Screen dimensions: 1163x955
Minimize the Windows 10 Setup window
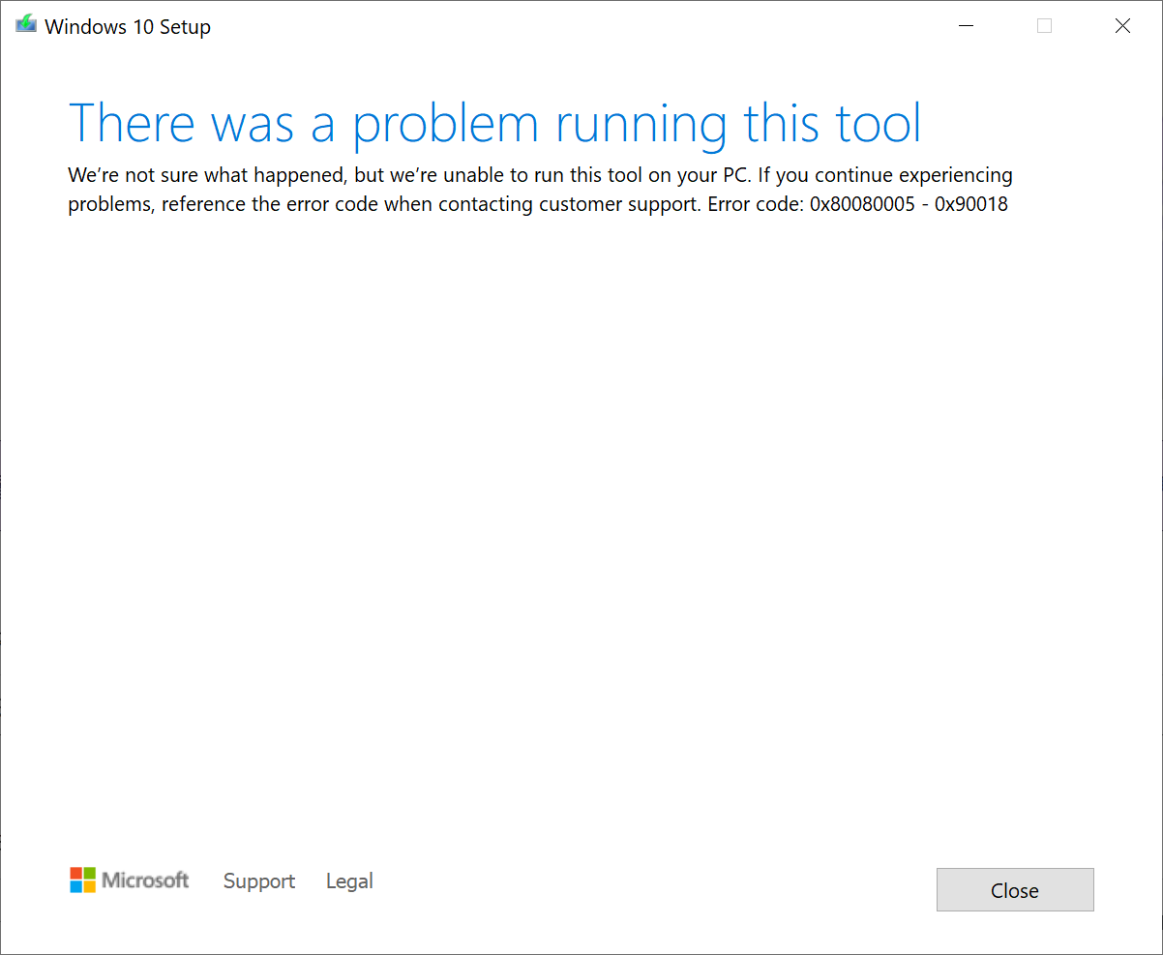point(967,26)
